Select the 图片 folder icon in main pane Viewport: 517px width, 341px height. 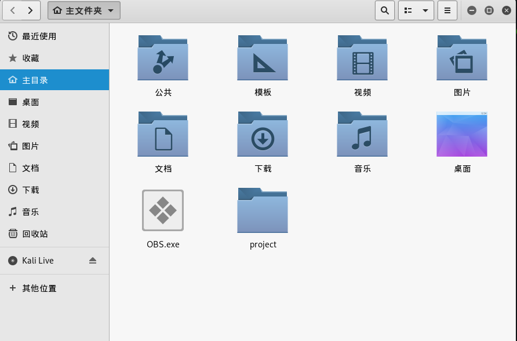pyautogui.click(x=461, y=58)
